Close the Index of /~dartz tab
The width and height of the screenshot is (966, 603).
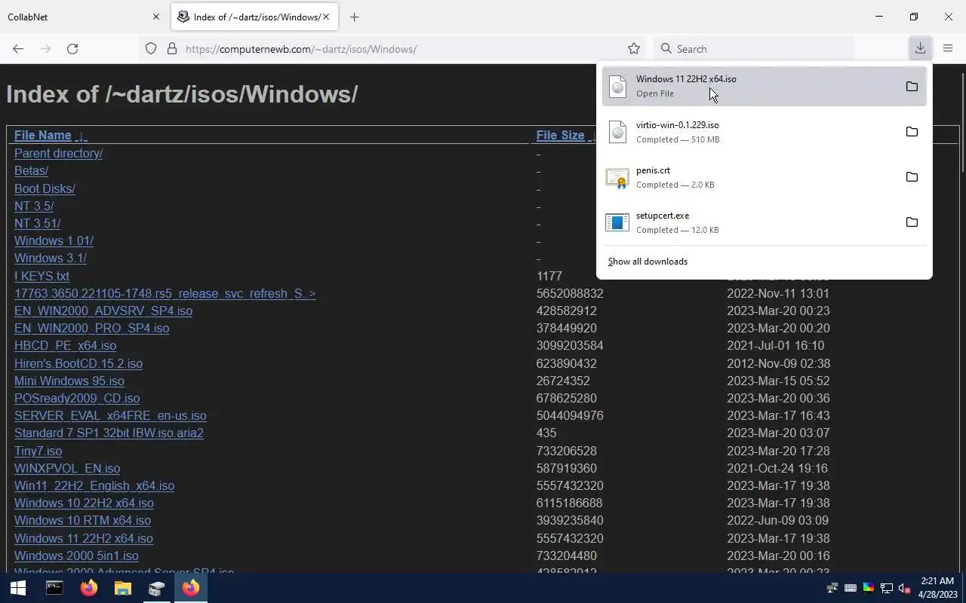click(x=326, y=17)
